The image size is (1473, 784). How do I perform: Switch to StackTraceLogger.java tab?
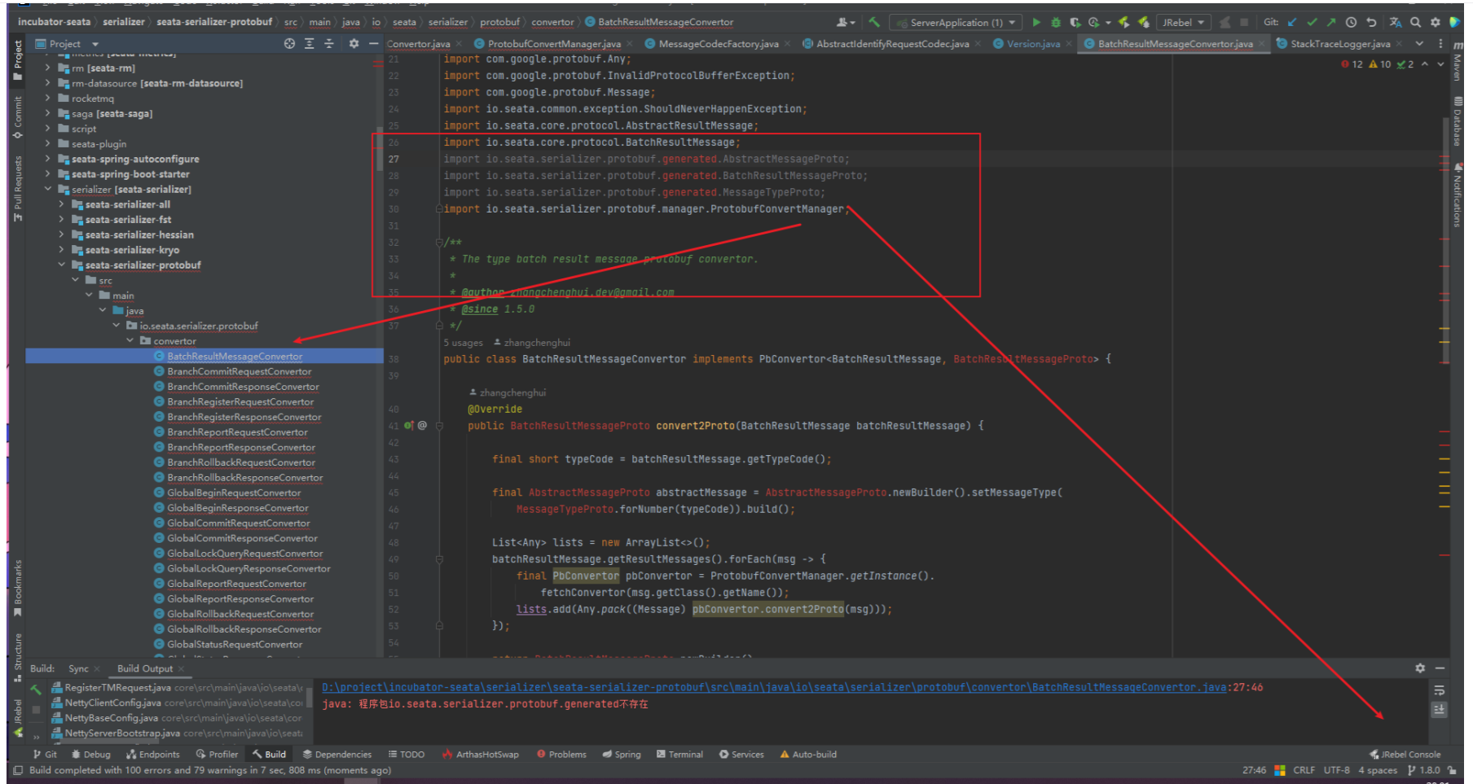pyautogui.click(x=1339, y=44)
